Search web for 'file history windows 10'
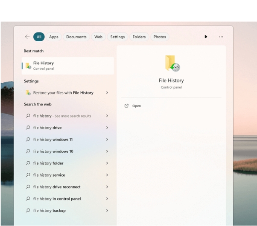Screen dimensions: 257x226 (53, 151)
